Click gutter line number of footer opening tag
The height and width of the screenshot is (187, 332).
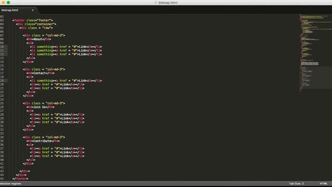pyautogui.click(x=2, y=20)
